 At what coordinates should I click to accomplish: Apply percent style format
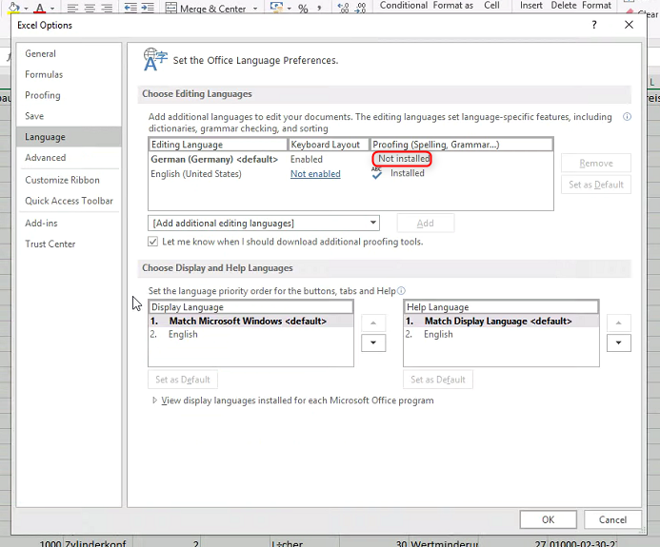[303, 9]
